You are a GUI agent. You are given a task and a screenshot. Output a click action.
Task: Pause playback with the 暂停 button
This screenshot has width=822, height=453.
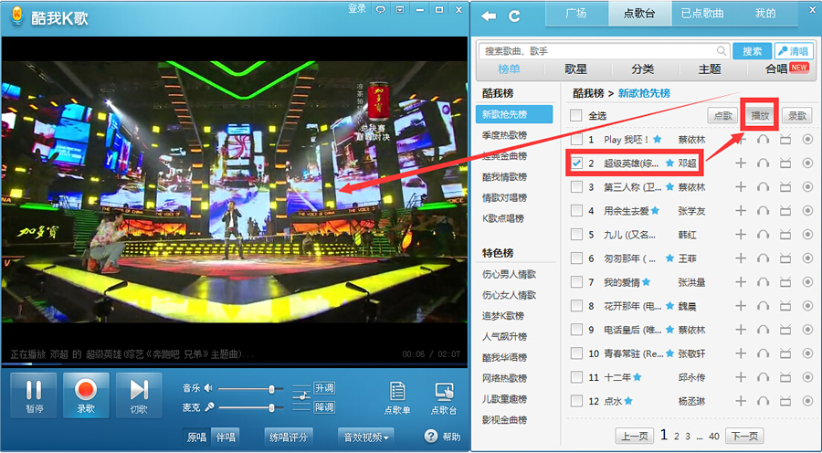(x=33, y=395)
